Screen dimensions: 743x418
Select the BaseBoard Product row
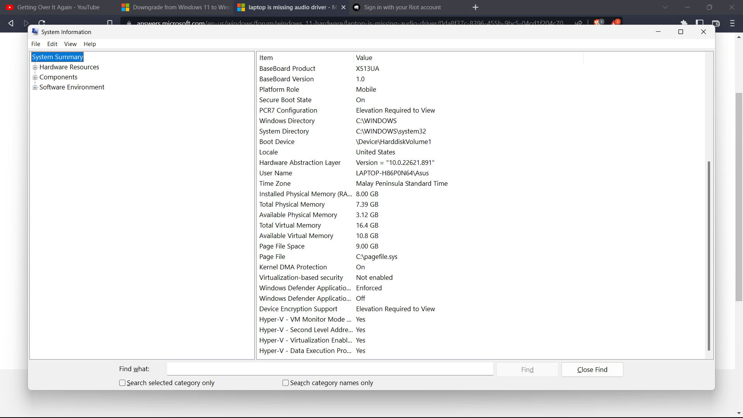click(481, 69)
